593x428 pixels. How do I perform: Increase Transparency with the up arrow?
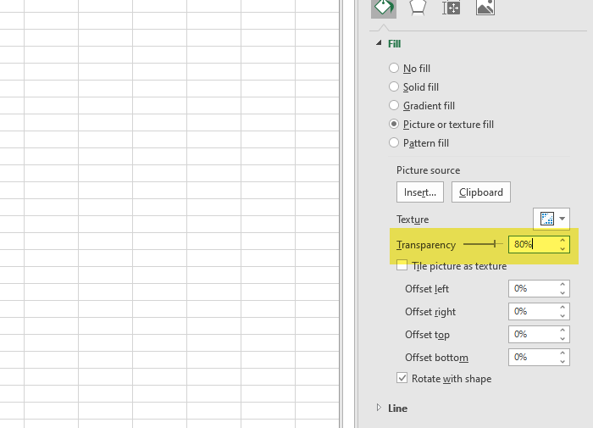pyautogui.click(x=563, y=241)
